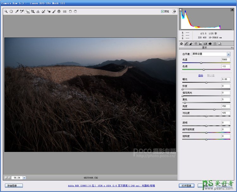The image size is (237, 192).
Task: Open the 基本 panel options menu
Action: click(232, 48)
